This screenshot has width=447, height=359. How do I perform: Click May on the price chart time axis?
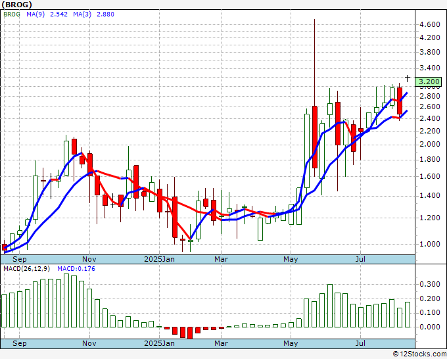coord(291,259)
